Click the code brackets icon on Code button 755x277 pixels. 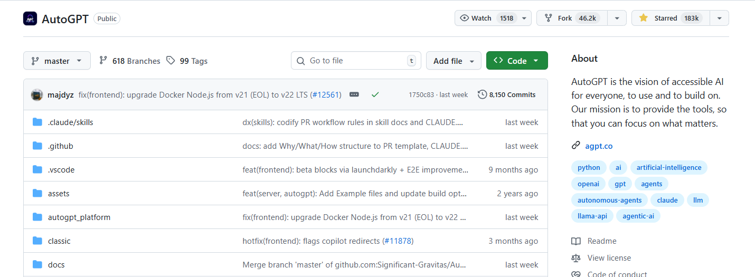coord(498,60)
